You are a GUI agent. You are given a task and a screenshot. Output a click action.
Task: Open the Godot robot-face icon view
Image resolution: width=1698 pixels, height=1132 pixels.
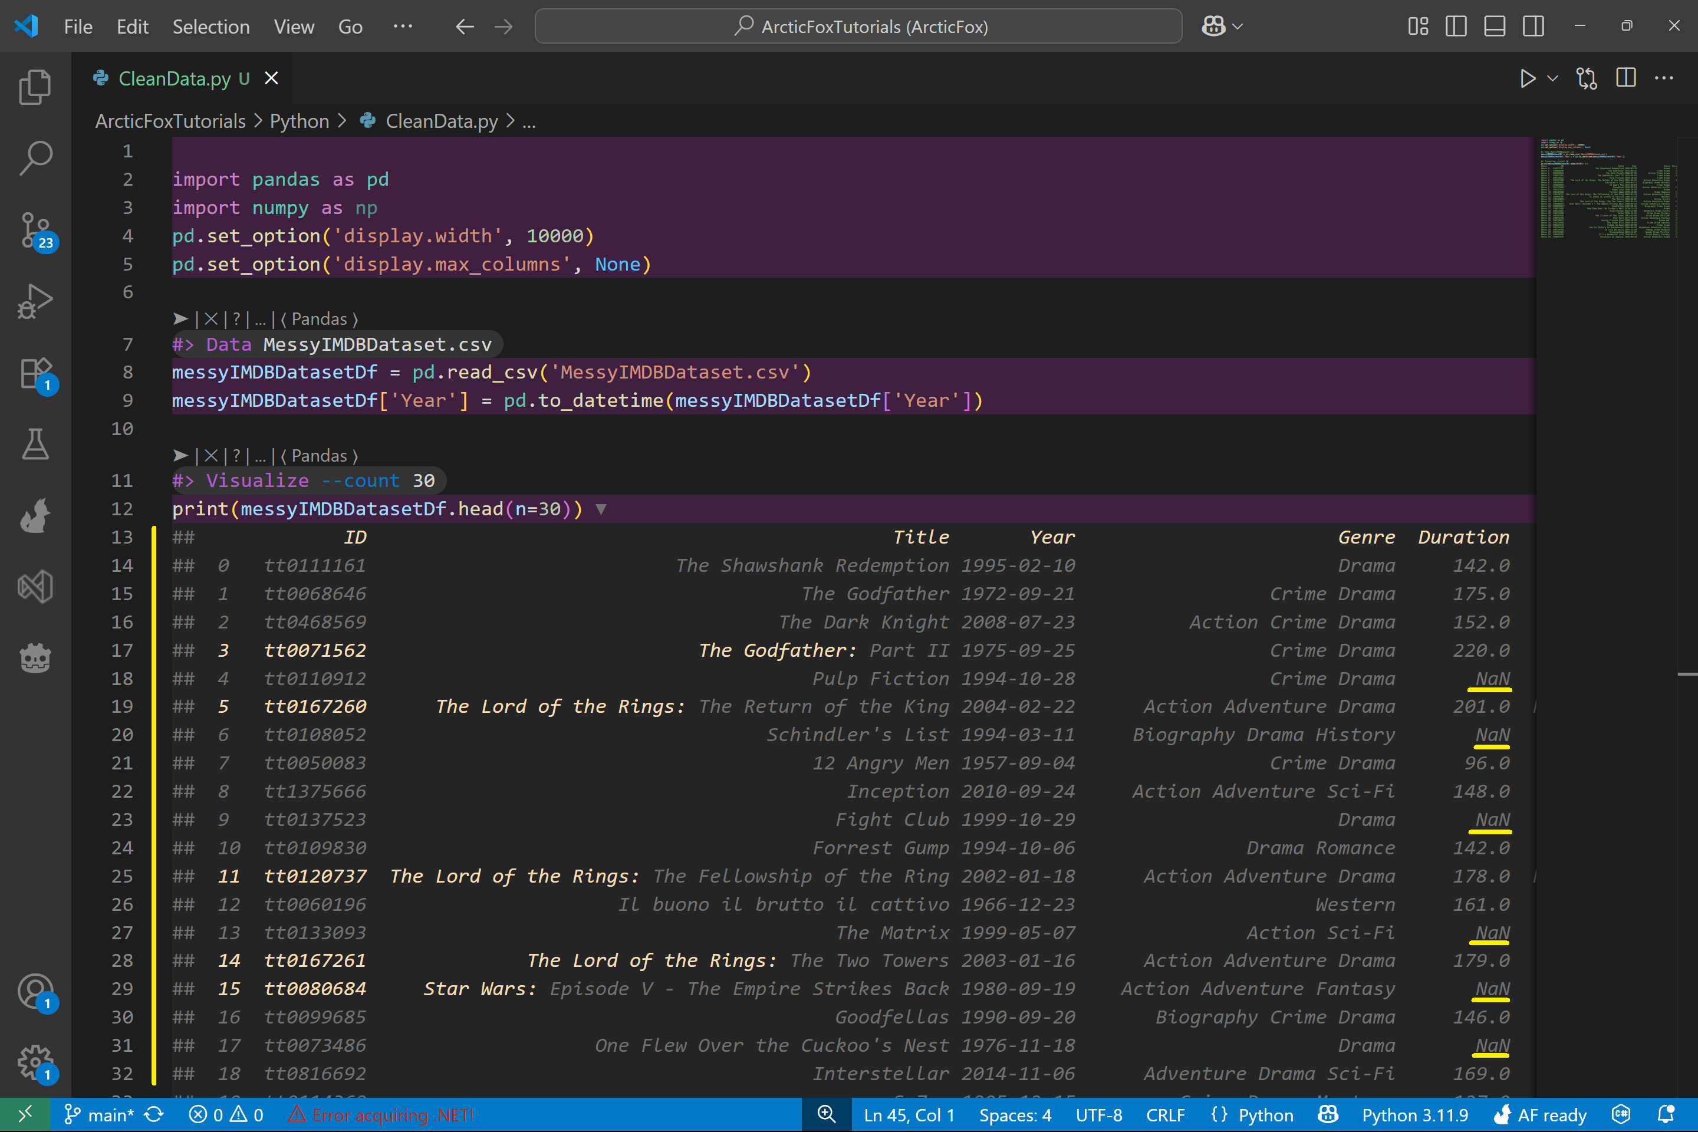[x=35, y=659]
